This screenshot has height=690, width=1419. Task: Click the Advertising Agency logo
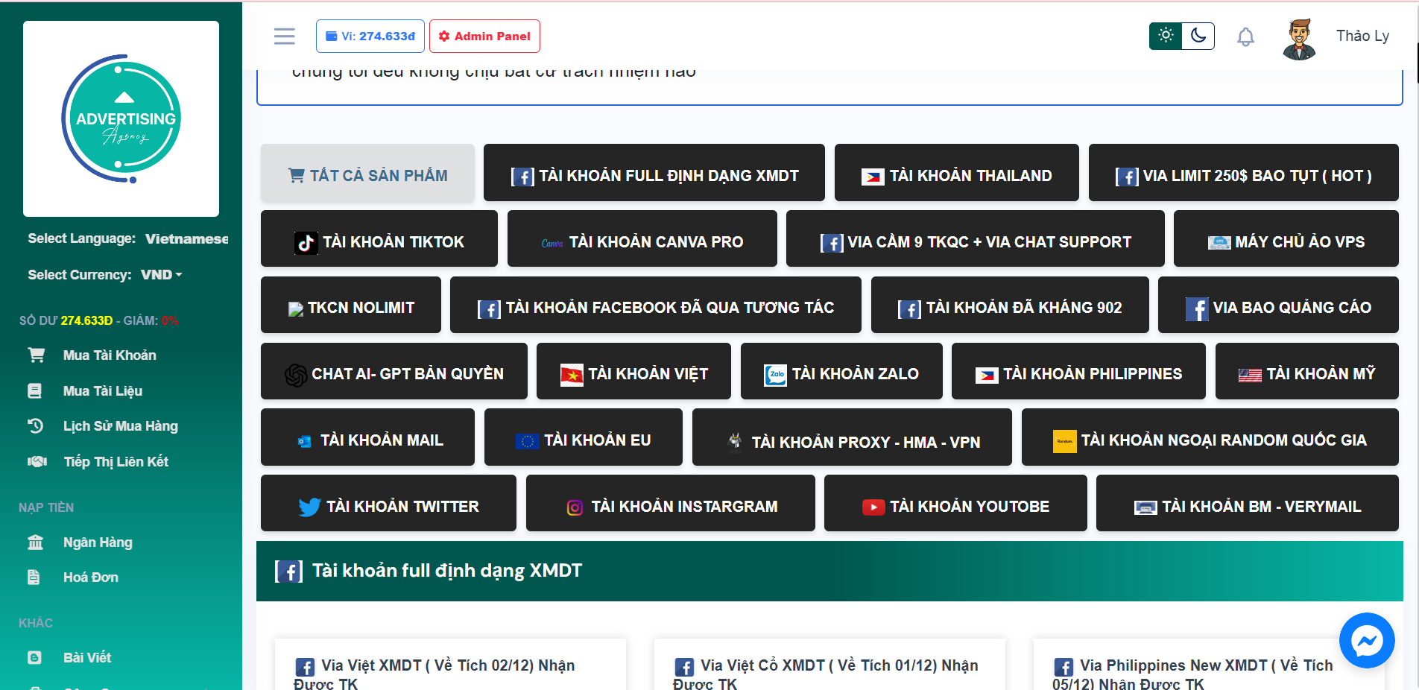121,118
